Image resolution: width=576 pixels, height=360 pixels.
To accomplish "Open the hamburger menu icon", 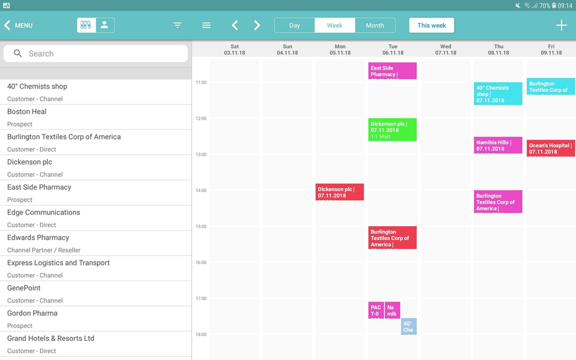I will pos(206,25).
